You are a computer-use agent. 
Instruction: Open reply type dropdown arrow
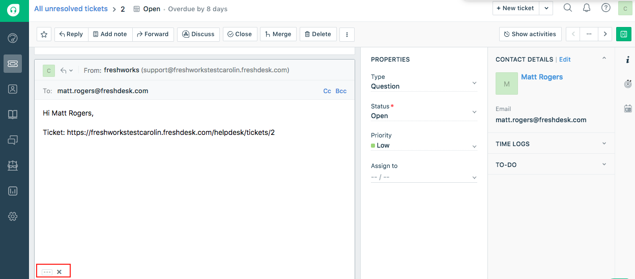[x=67, y=70]
